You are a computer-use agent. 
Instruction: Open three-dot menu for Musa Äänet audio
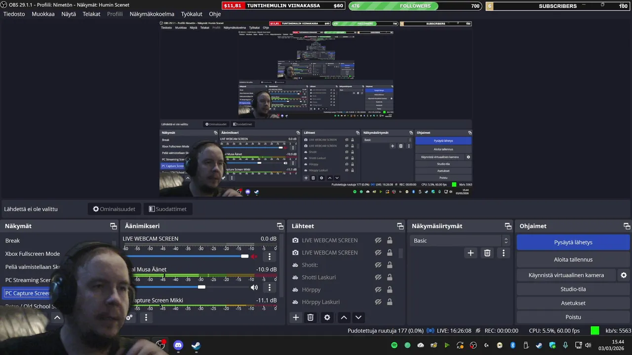[270, 287]
